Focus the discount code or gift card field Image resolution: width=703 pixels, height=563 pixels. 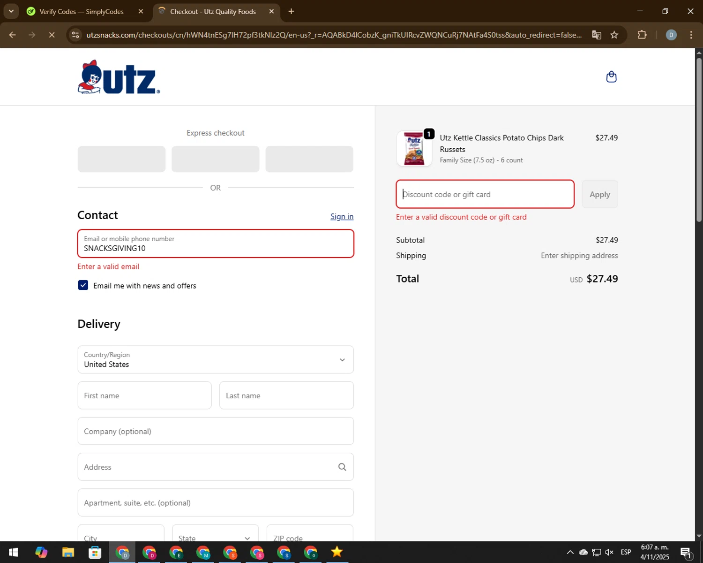485,194
